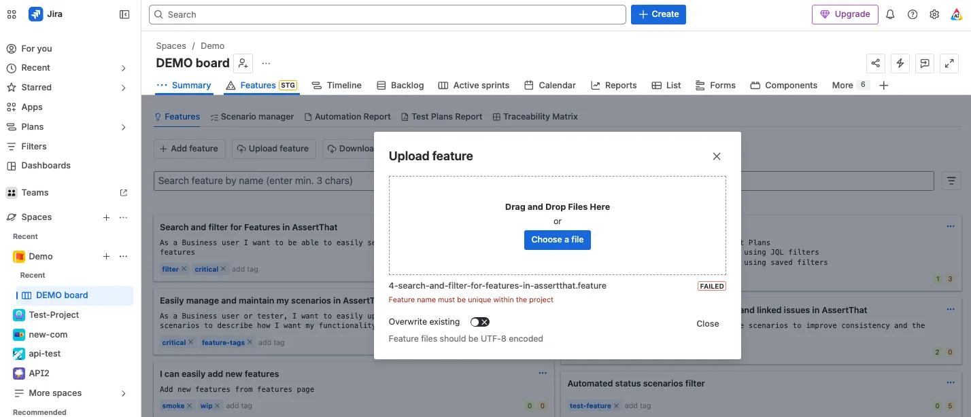
Task: Collapse the sidebar with the panel icon
Action: [124, 14]
